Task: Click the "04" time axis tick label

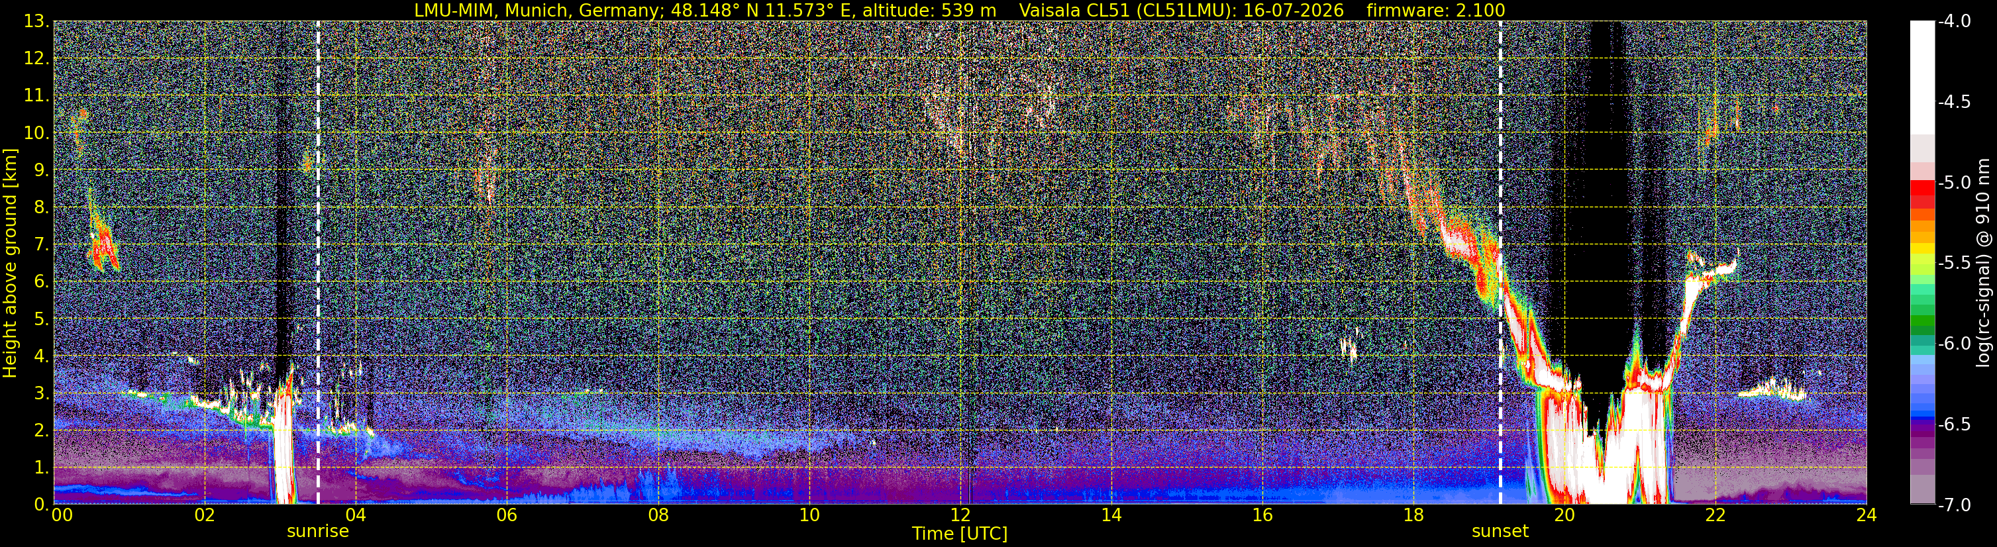Action: [355, 516]
